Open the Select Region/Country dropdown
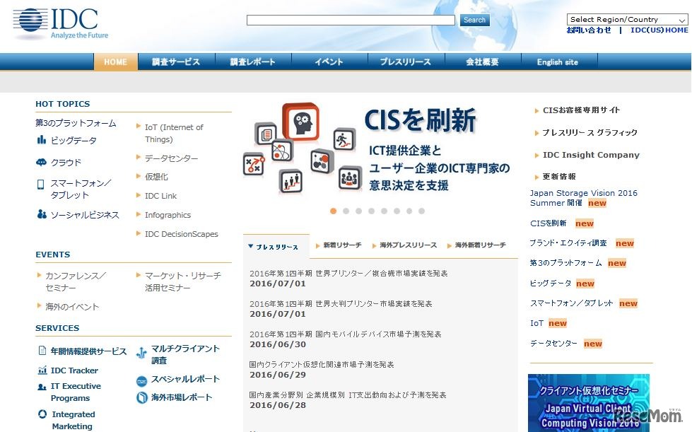 click(627, 19)
